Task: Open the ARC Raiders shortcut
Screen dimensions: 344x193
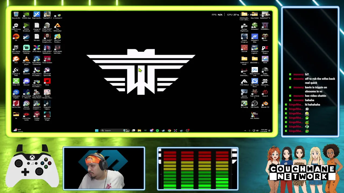Action: [x=255, y=116]
